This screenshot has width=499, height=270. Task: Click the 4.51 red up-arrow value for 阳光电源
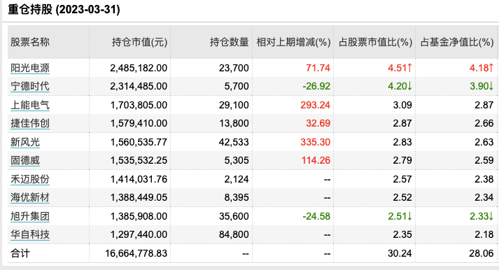tap(400, 68)
